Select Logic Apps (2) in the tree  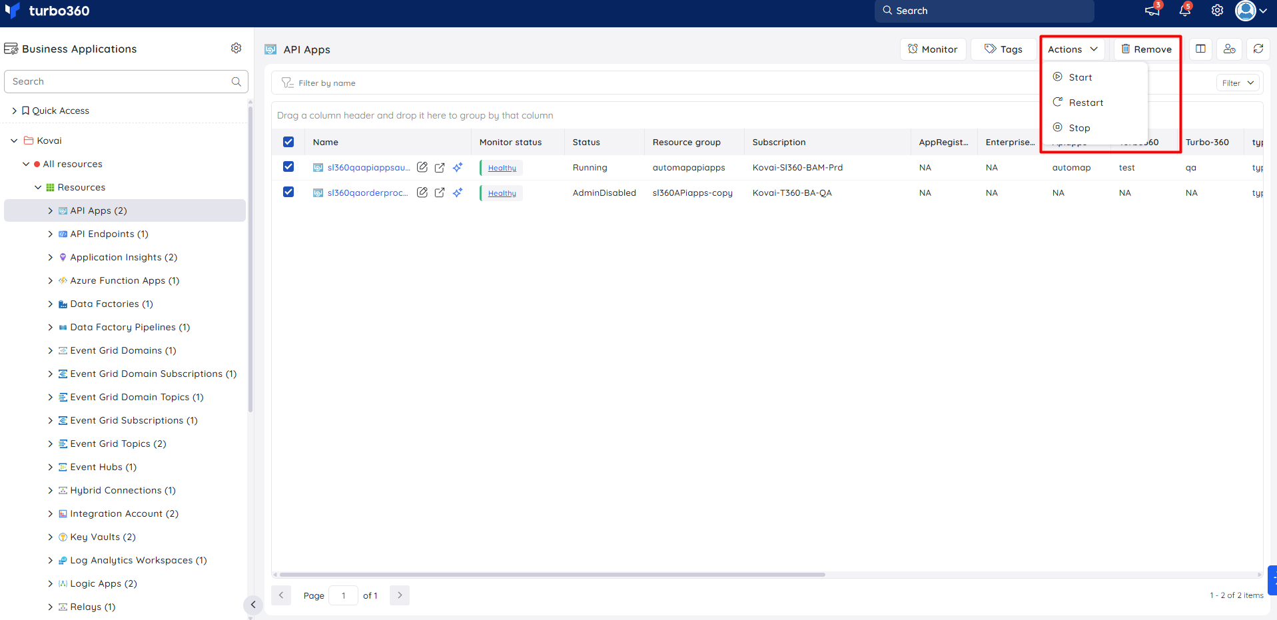point(103,583)
